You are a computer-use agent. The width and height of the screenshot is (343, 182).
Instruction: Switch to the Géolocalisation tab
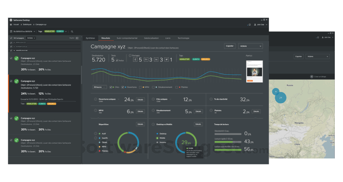pos(151,38)
